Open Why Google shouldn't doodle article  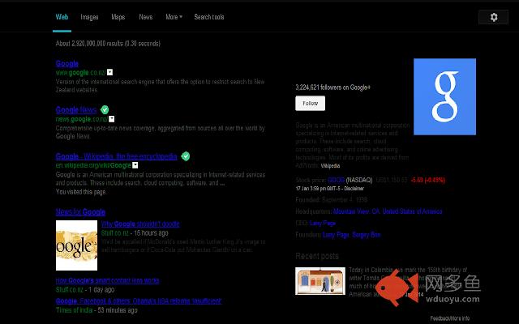[140, 224]
